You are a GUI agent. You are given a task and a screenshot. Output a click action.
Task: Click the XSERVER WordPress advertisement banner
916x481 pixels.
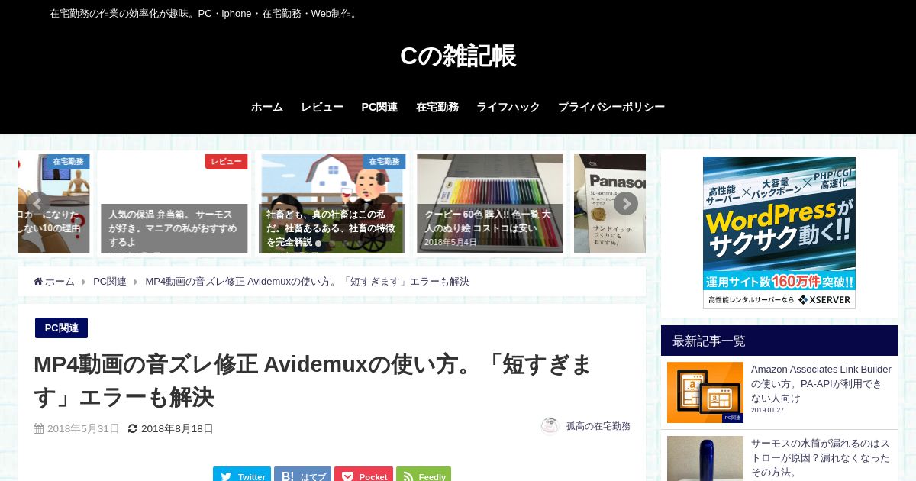coord(779,233)
